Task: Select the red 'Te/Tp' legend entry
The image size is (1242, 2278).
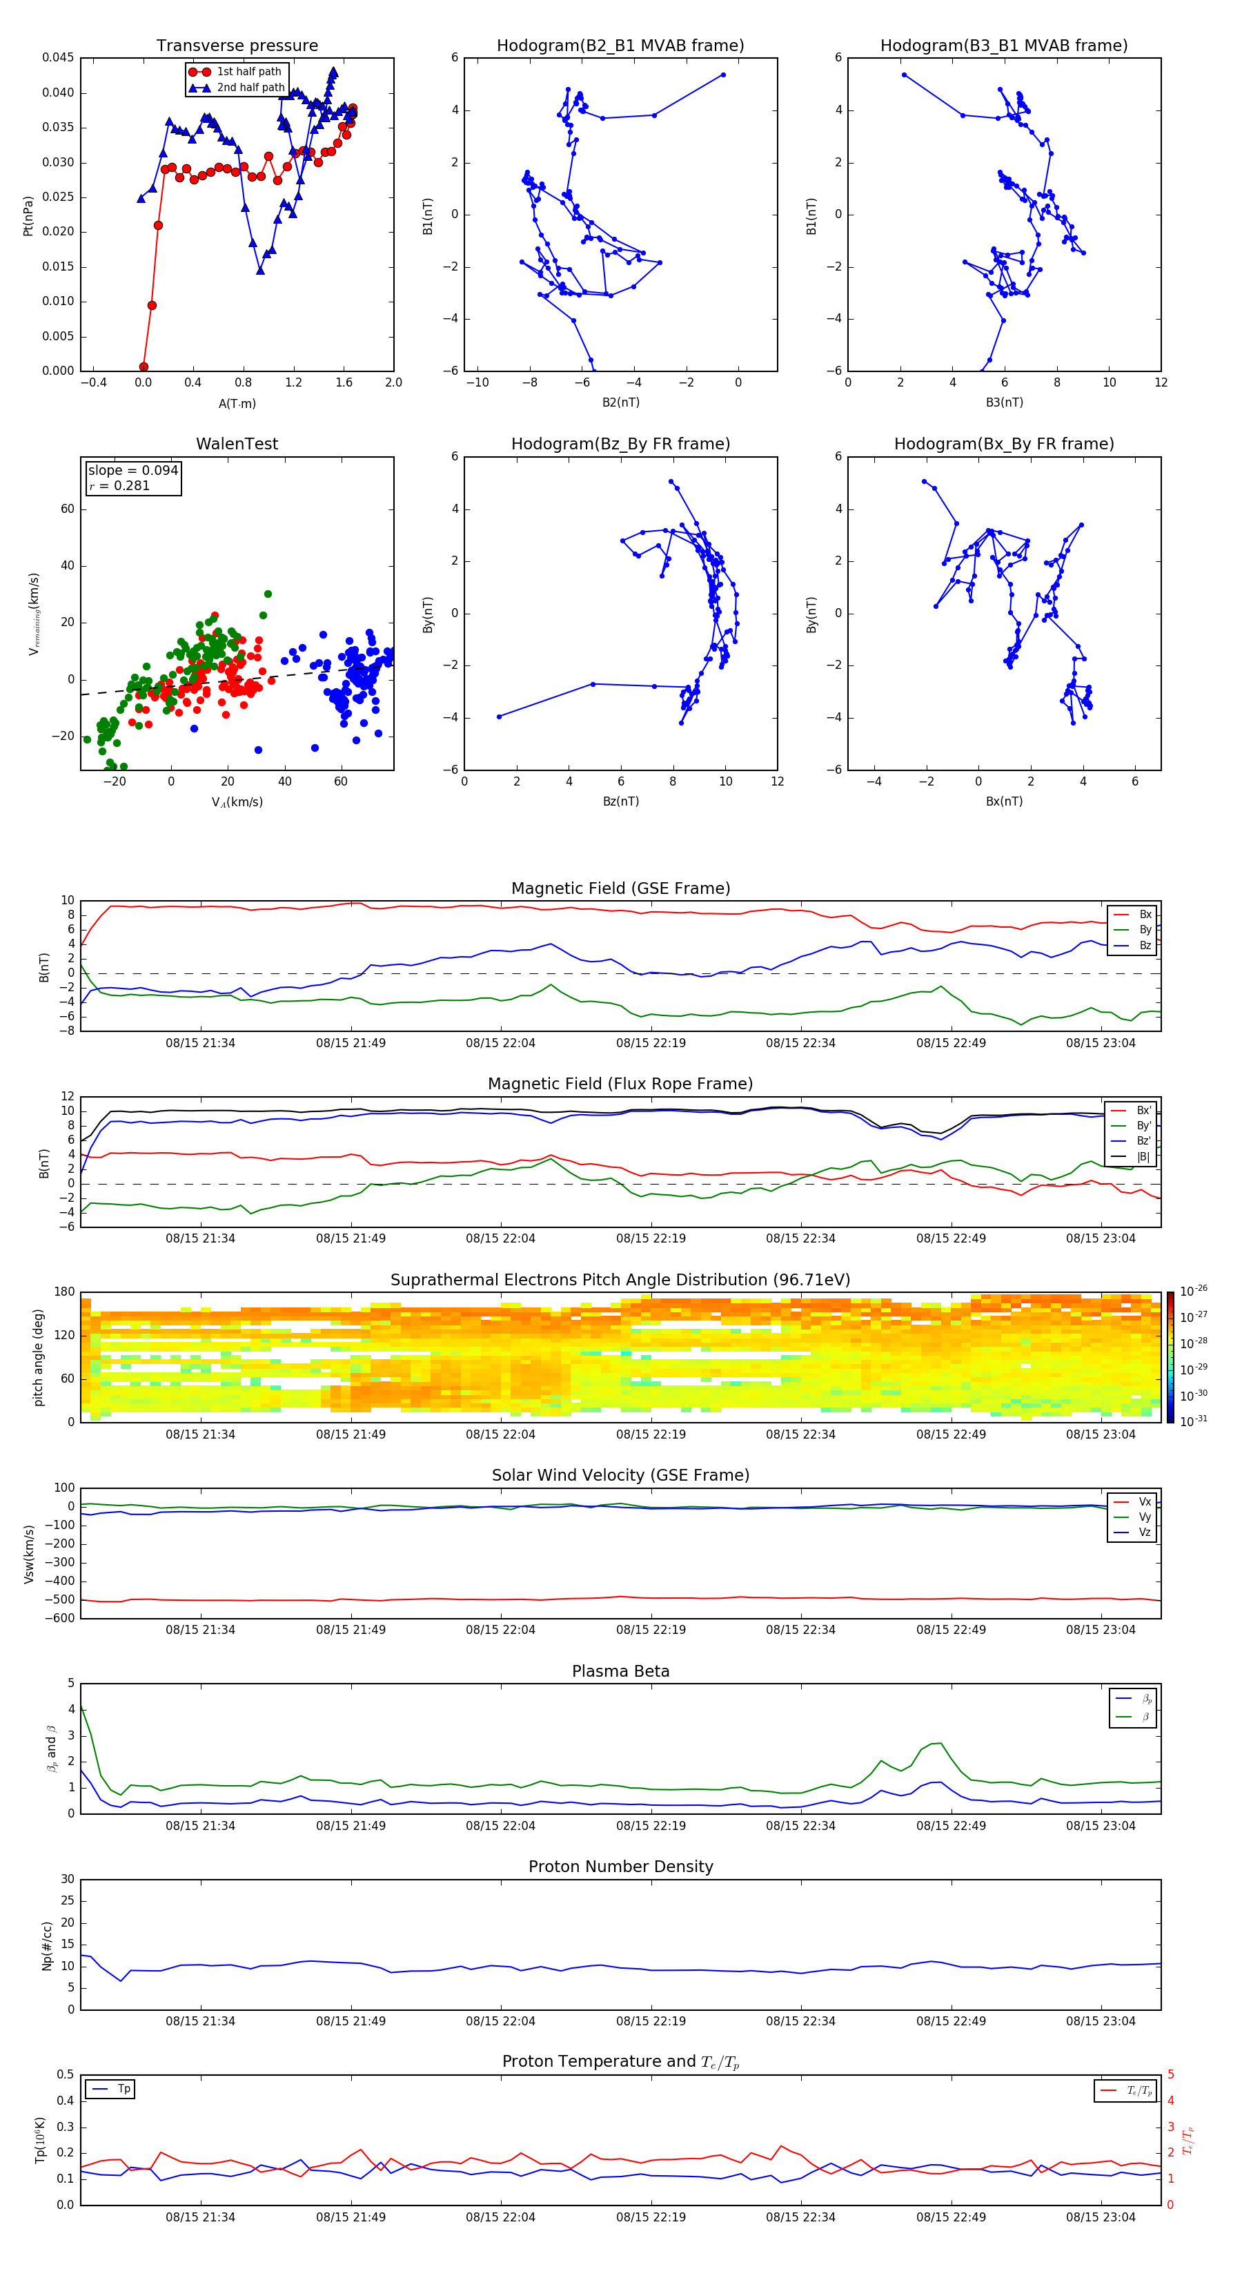Action: (1127, 2090)
